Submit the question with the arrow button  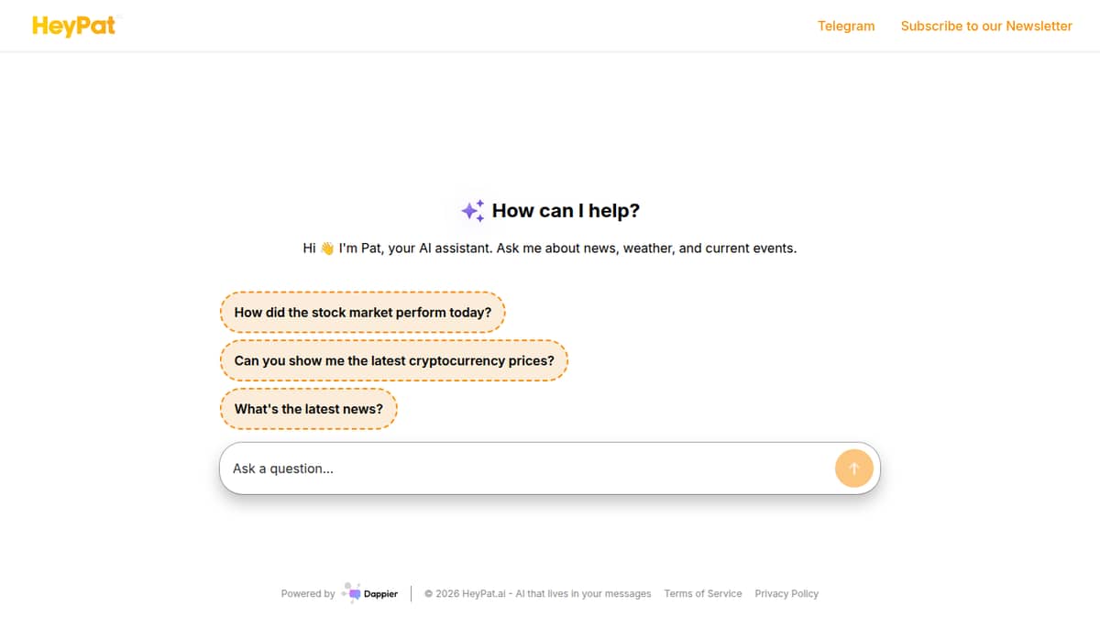pos(854,469)
